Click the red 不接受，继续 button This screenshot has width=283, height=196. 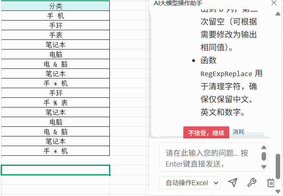[206, 133]
